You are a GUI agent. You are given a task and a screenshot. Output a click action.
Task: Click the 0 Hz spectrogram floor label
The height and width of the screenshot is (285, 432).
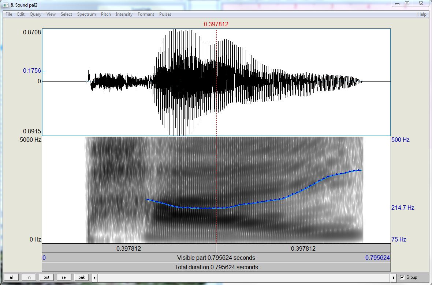(35, 239)
